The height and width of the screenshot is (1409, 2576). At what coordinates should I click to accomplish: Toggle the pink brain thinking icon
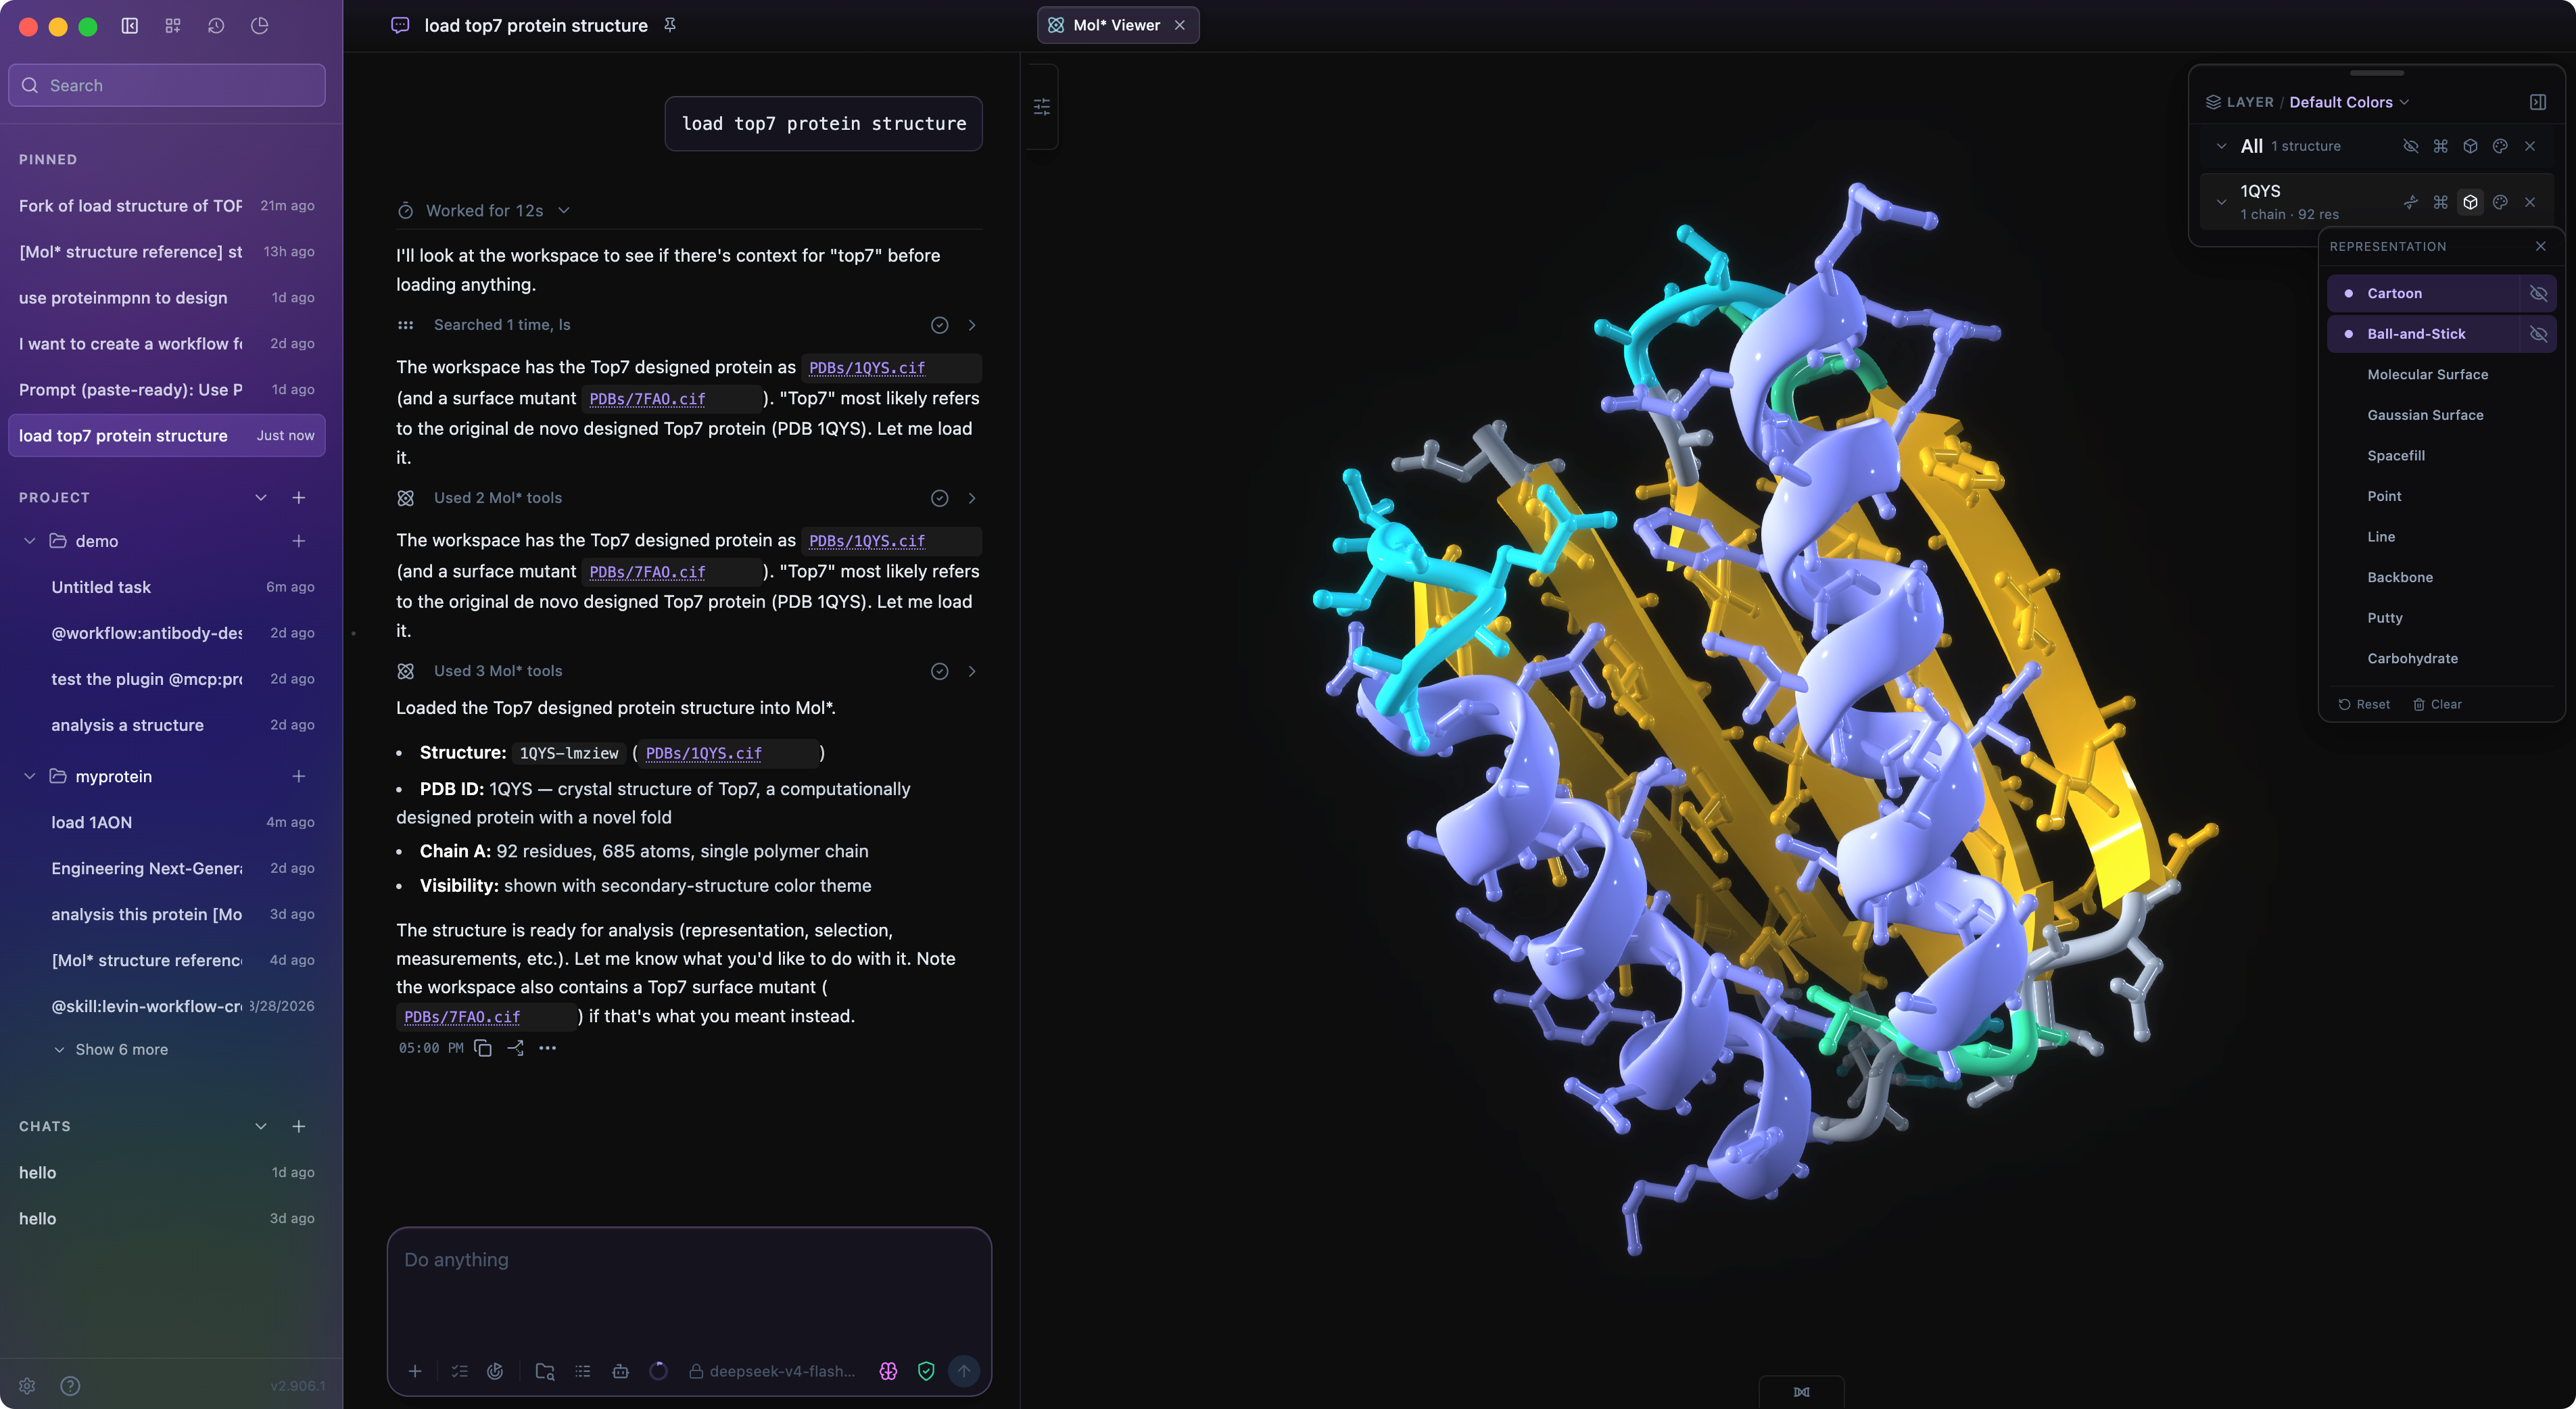point(888,1371)
